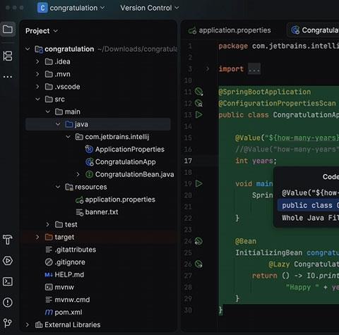This screenshot has height=335, width=339.
Task: Open the Build hammer tool window
Action: [8, 240]
